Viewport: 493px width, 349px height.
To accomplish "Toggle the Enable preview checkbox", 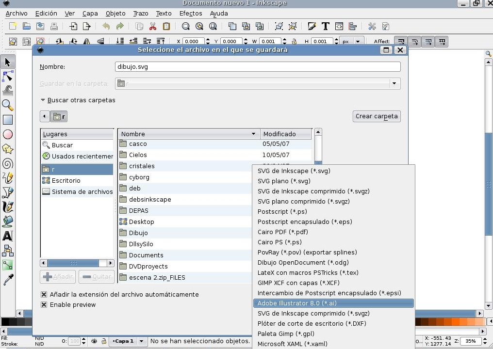I will (x=44, y=304).
